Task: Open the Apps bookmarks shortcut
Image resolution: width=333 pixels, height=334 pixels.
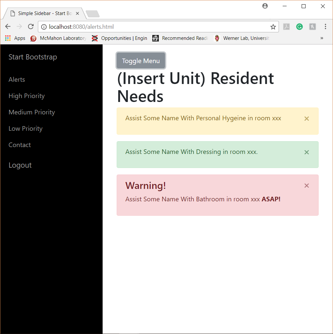Action: tap(15, 38)
